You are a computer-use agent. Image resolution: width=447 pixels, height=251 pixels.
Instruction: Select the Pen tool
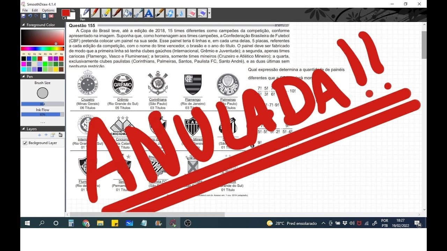[85, 14]
